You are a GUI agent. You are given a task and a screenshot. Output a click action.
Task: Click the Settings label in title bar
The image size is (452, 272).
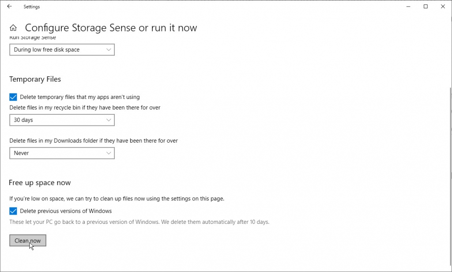31,7
